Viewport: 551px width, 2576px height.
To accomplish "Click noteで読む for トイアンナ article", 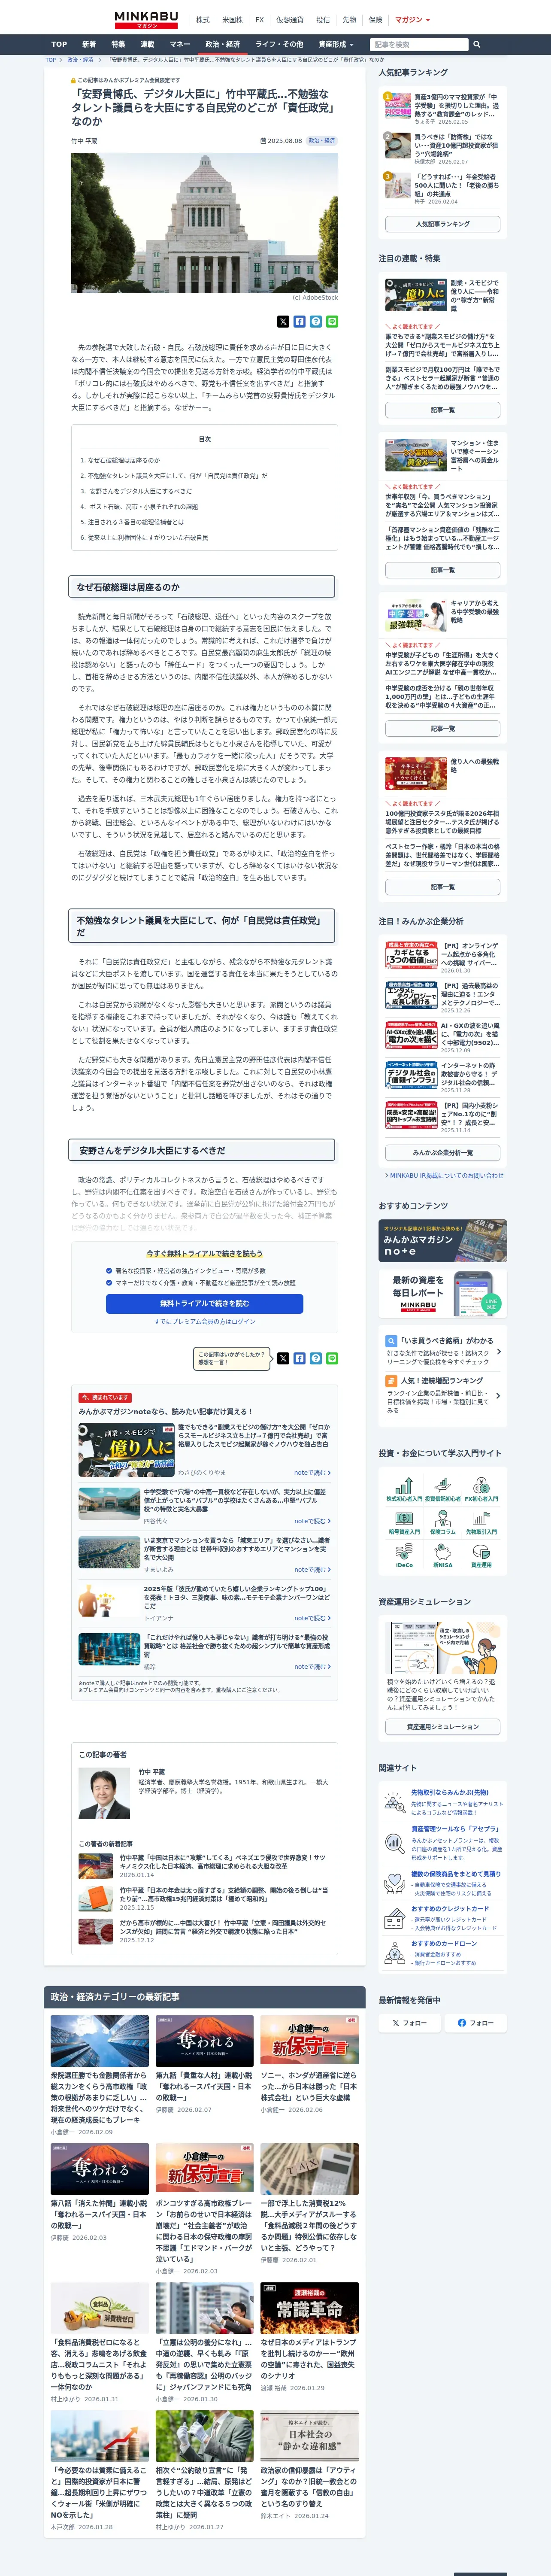I will [312, 1618].
